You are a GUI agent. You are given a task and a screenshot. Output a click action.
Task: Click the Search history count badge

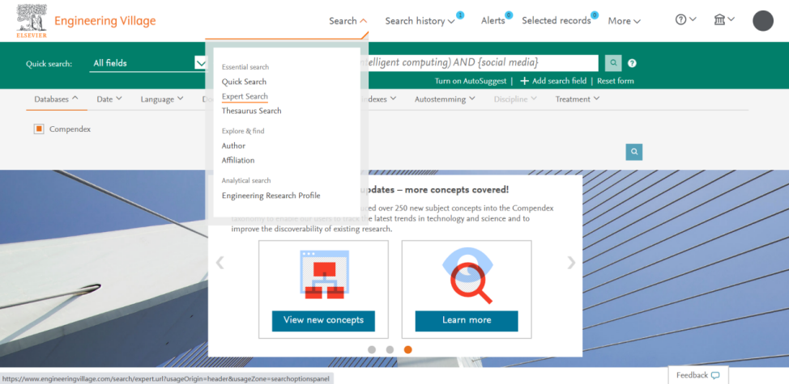[460, 15]
